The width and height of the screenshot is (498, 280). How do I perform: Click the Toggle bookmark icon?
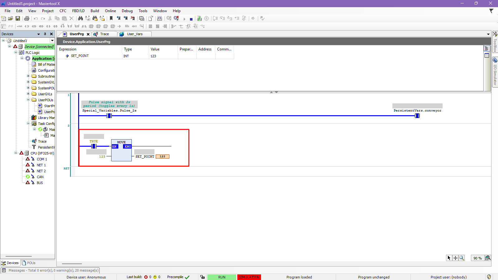111,18
